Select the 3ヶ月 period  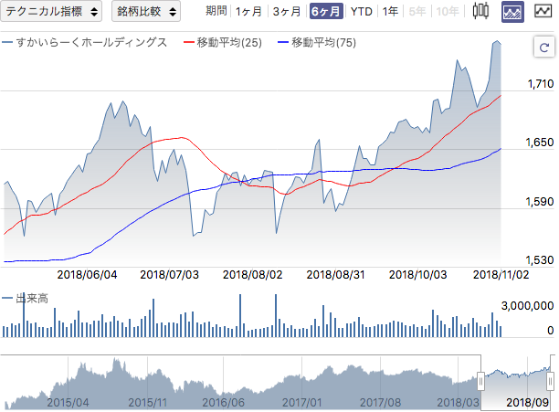pos(287,12)
